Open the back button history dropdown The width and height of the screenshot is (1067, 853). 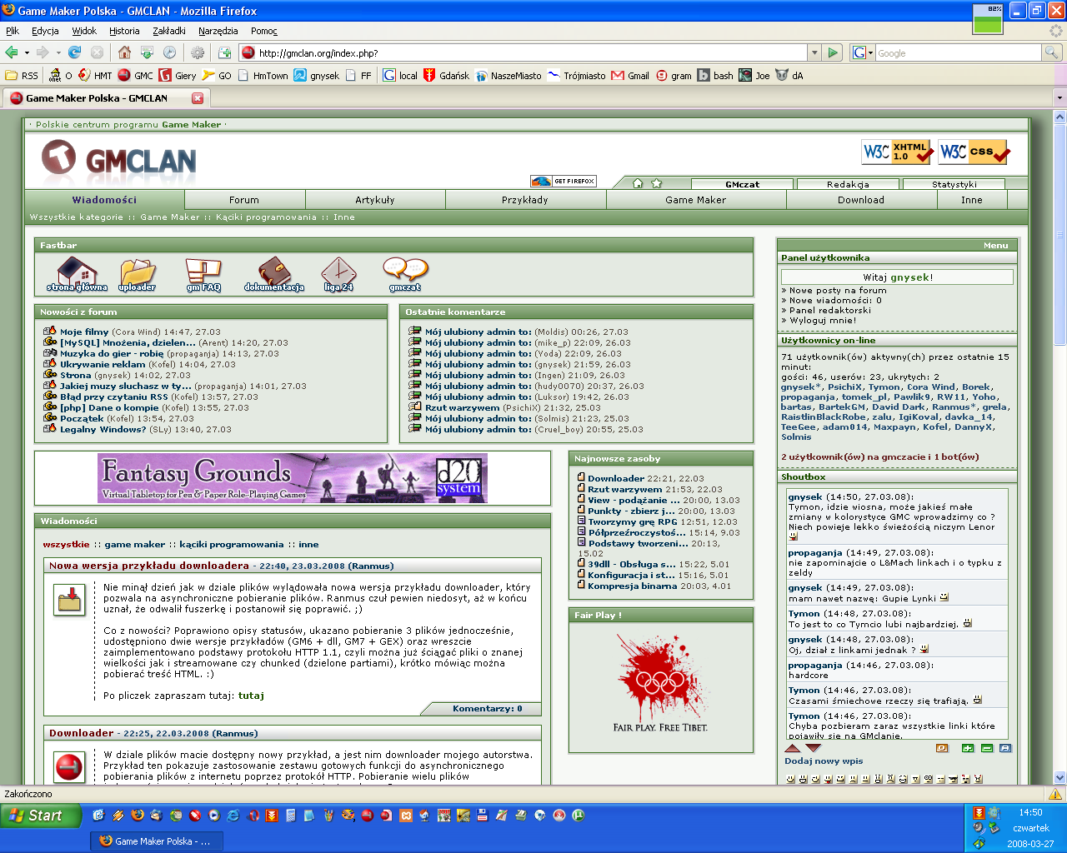[x=26, y=52]
